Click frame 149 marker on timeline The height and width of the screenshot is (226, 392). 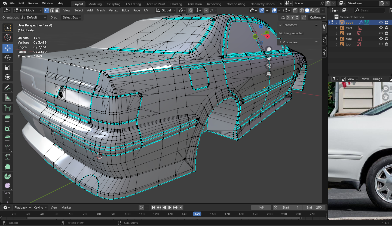click(x=197, y=214)
